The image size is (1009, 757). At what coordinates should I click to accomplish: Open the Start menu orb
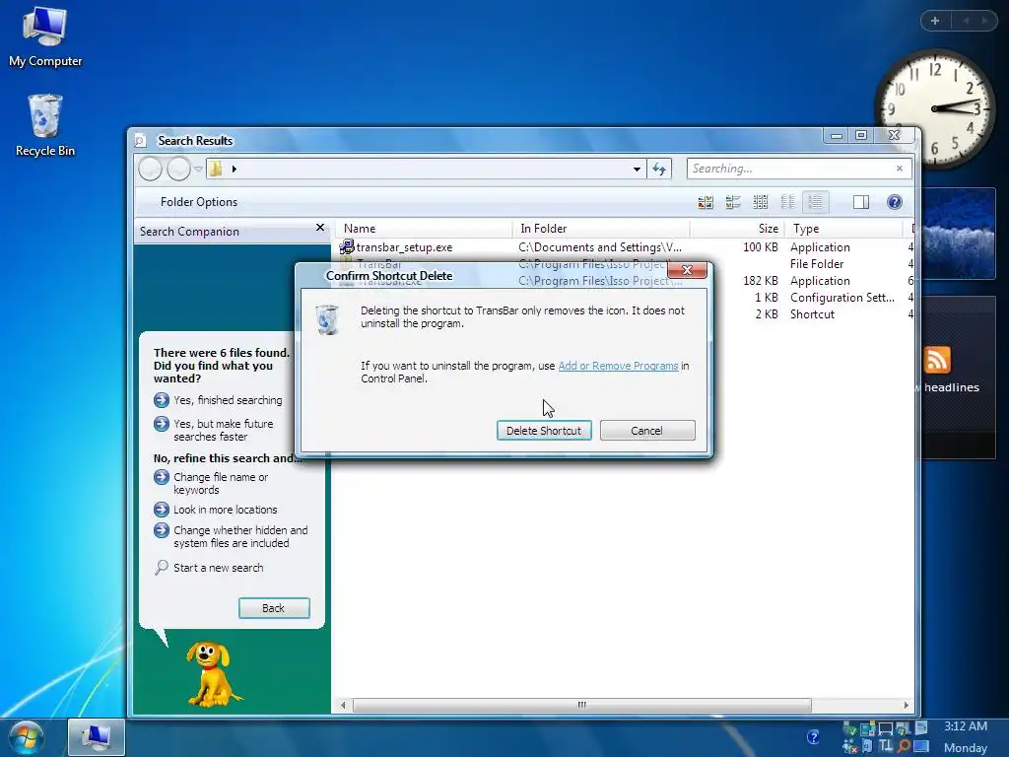27,737
